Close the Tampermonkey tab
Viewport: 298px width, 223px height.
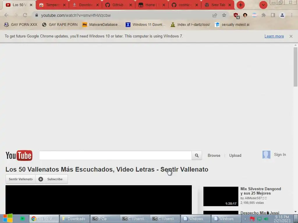(x=64, y=5)
